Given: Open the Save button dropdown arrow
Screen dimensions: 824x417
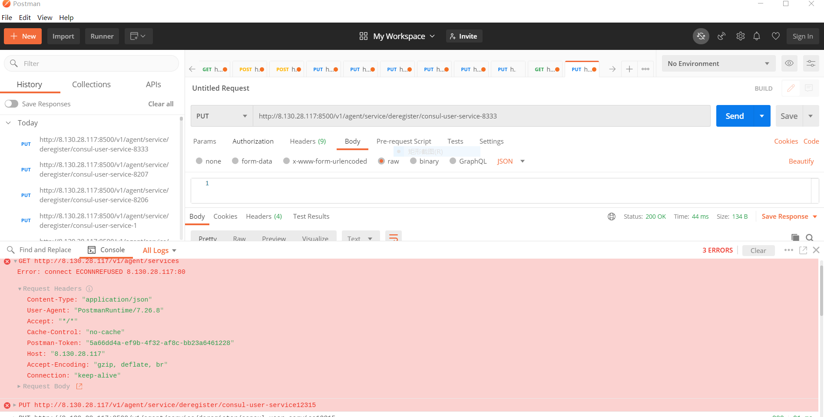Looking at the screenshot, I should [x=811, y=116].
